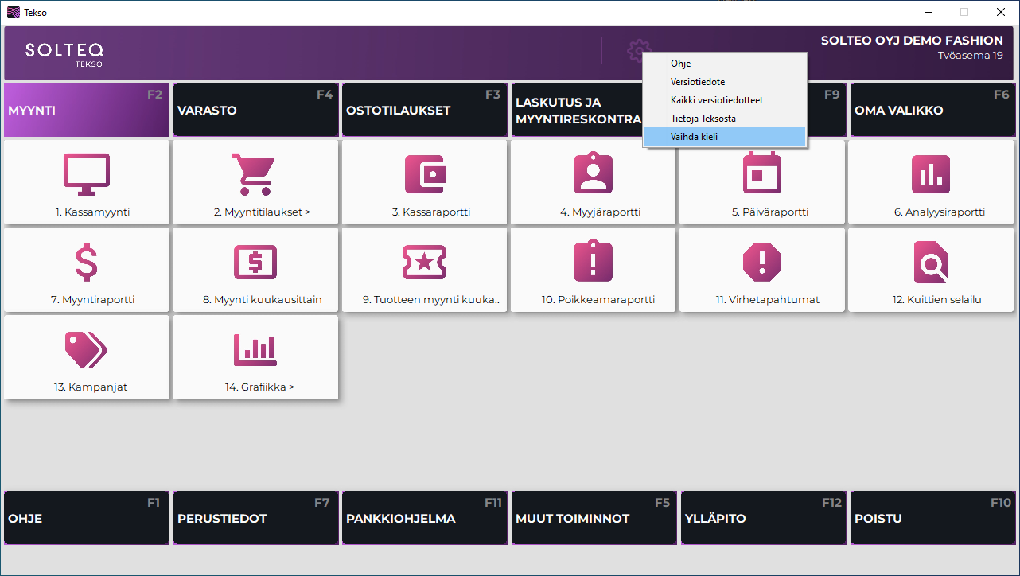Open the Myyntiraportti dollar sign icon
Image resolution: width=1020 pixels, height=576 pixels.
(87, 263)
